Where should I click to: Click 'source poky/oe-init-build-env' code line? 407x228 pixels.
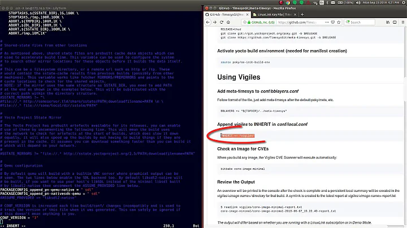[245, 62]
